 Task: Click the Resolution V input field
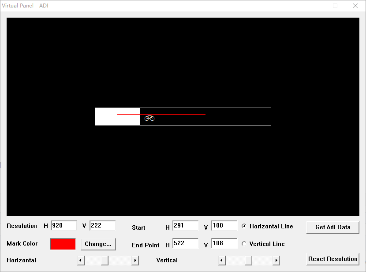tap(102, 226)
